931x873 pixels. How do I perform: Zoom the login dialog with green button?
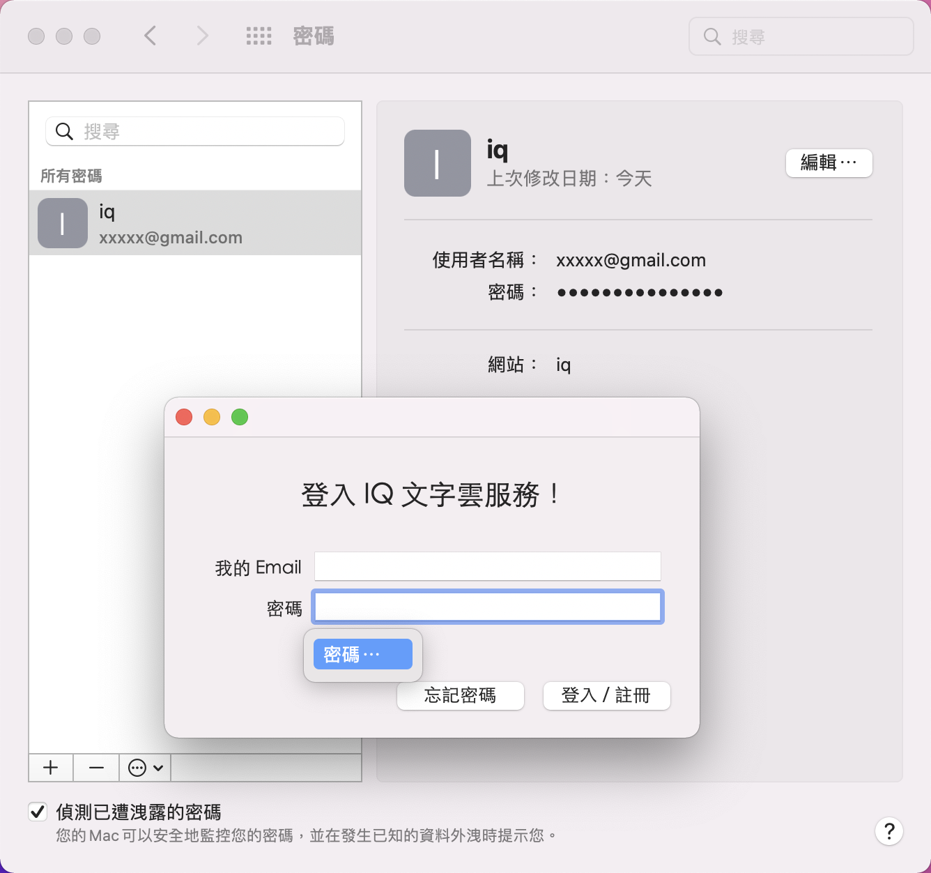click(x=240, y=417)
